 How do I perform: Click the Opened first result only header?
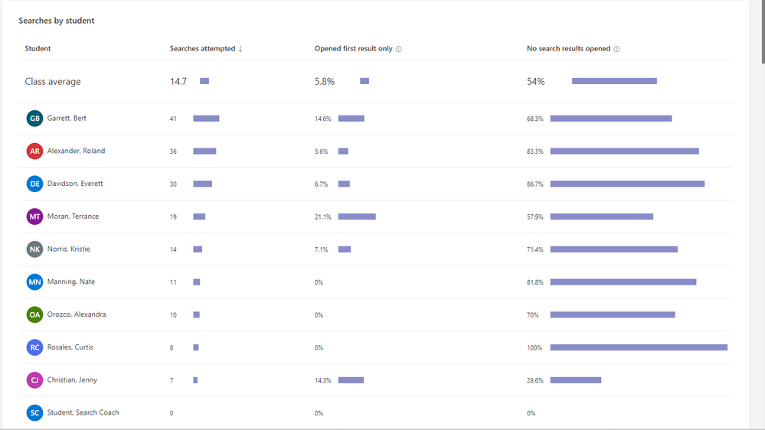click(x=353, y=49)
